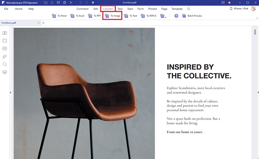This screenshot has width=259, height=159.
Task: Open the quick access toolbar dropdown arrow
Action: point(93,3)
